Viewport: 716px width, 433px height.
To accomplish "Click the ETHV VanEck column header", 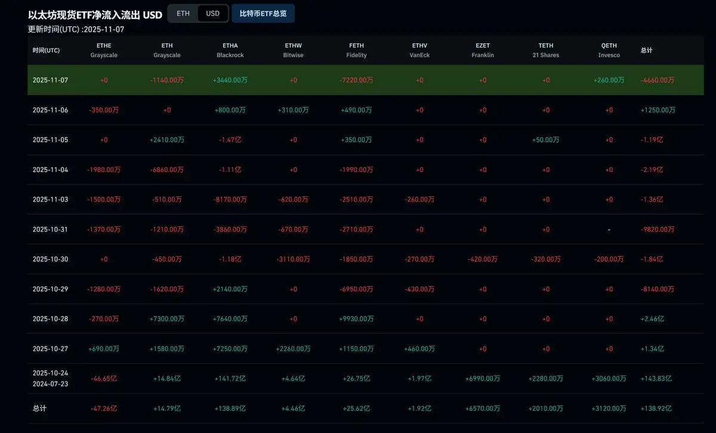I will pyautogui.click(x=419, y=50).
